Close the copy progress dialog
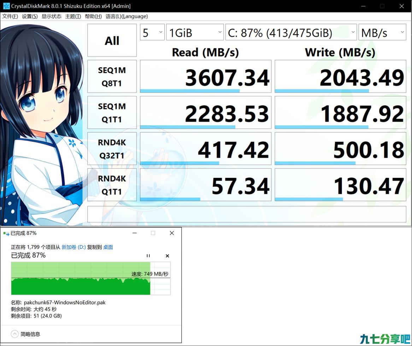The height and width of the screenshot is (346, 412). (172, 233)
